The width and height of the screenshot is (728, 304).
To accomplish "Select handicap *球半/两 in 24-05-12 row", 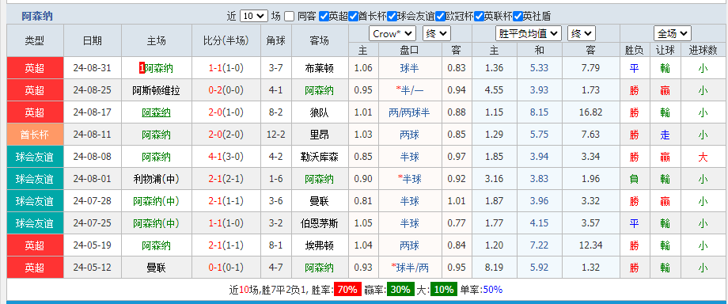I will (x=410, y=268).
